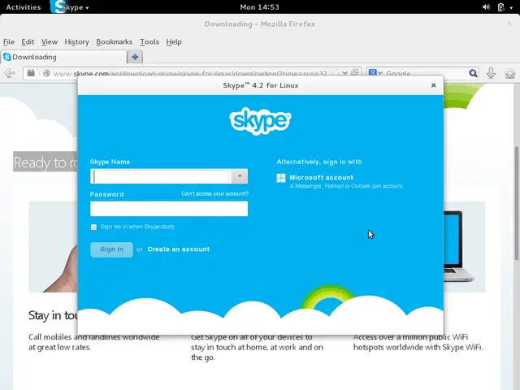Image resolution: width=520 pixels, height=390 pixels.
Task: Open Firefox Edit menu
Action: point(28,41)
